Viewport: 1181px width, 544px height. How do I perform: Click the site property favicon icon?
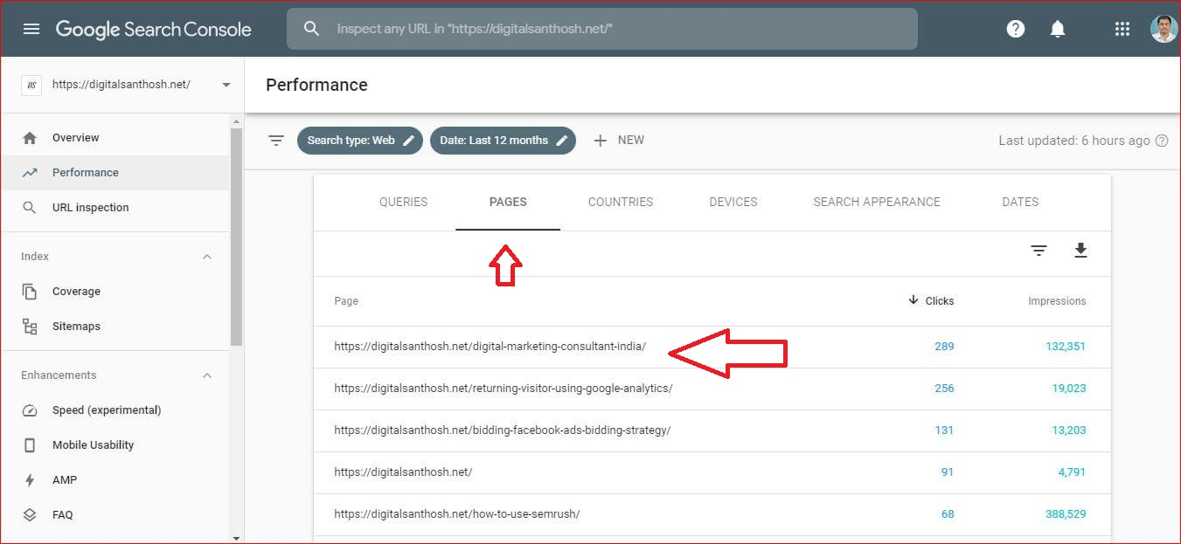[x=31, y=85]
